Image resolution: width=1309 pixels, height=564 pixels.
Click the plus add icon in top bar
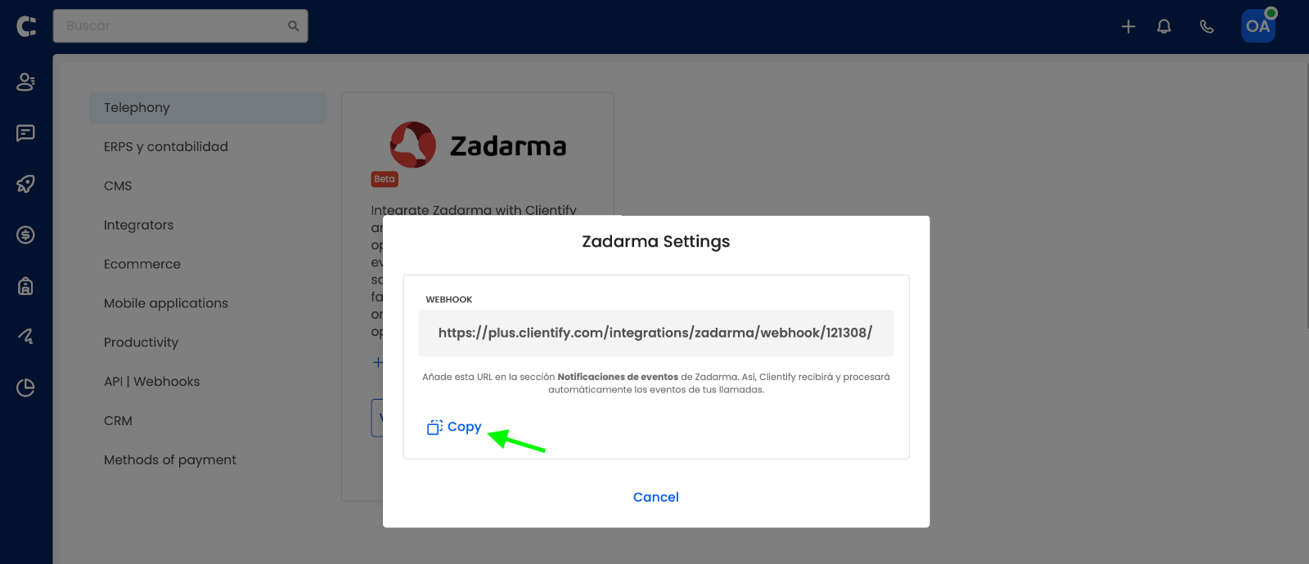click(x=1128, y=26)
